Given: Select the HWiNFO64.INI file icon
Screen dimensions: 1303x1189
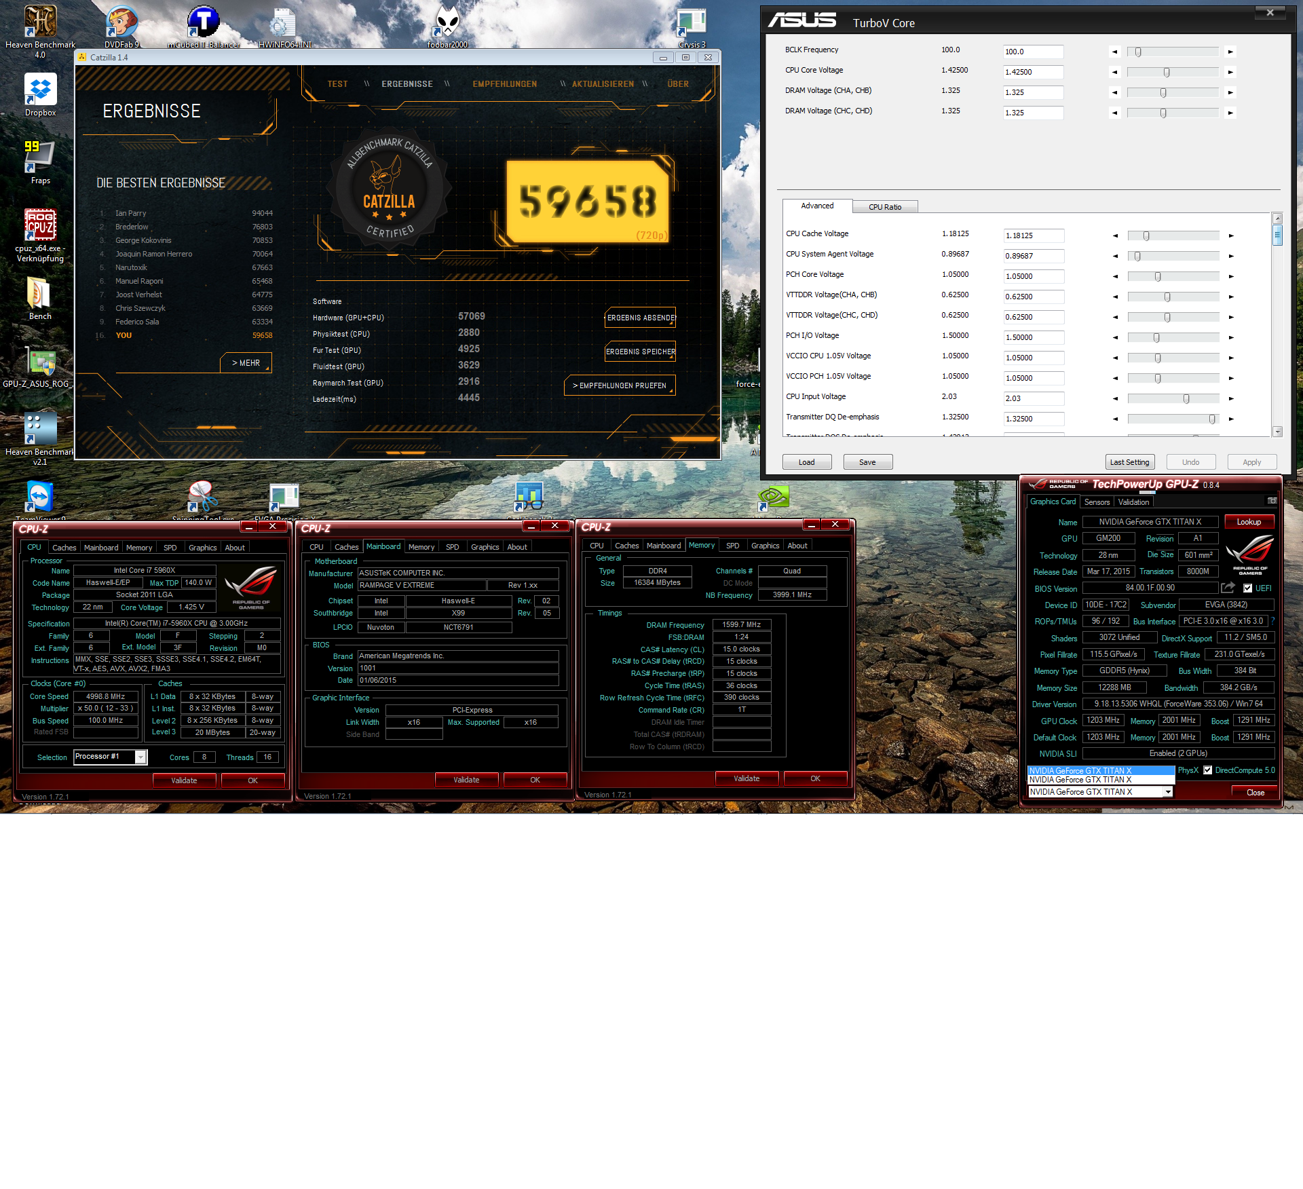Looking at the screenshot, I should 284,26.
